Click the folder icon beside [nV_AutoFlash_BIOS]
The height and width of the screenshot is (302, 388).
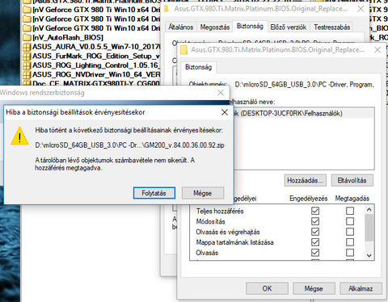click(27, 38)
